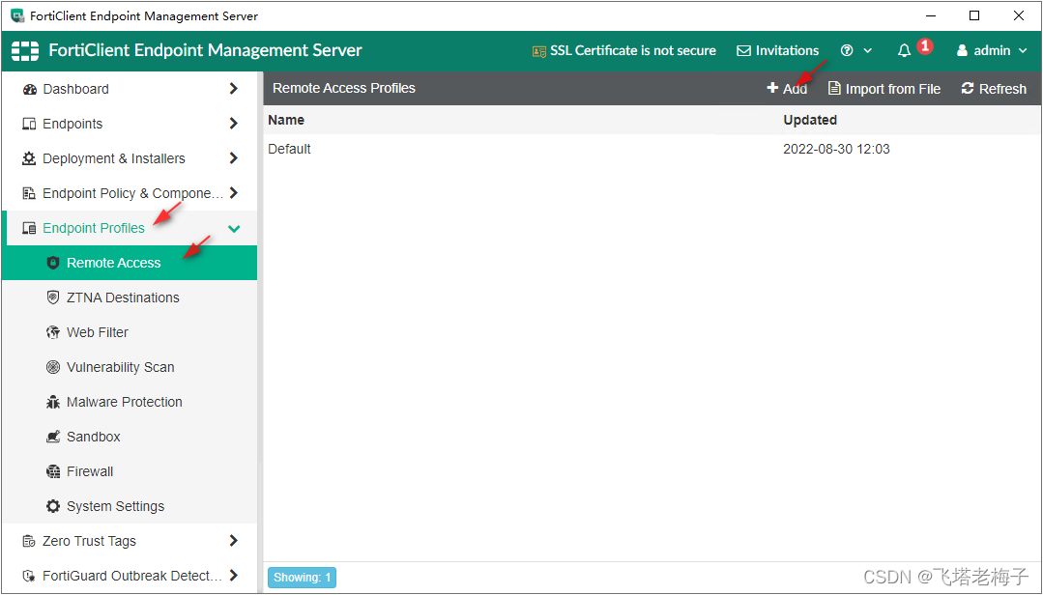Click the Remote Access Profiles title
This screenshot has width=1043, height=595.
tap(344, 89)
